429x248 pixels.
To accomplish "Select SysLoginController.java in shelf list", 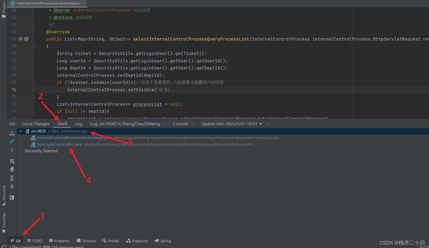I will tap(59, 145).
